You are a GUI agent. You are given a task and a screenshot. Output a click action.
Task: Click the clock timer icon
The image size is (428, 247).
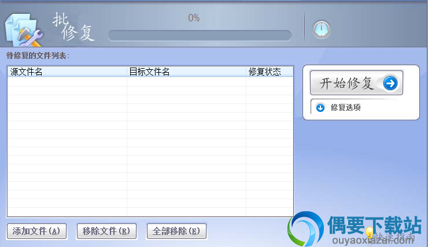[x=321, y=29]
